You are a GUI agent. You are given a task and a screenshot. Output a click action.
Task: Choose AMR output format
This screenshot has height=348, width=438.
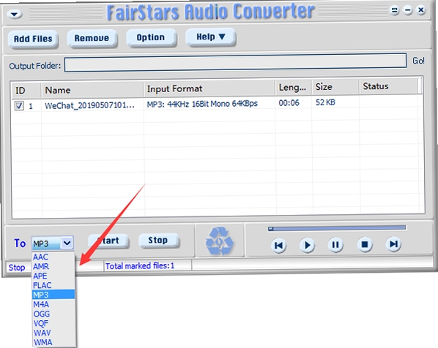click(x=53, y=266)
